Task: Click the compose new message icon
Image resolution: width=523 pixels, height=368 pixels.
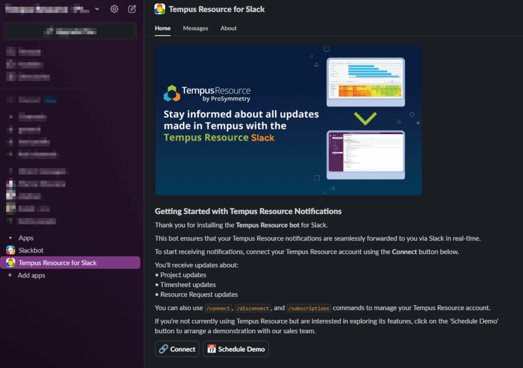Action: click(132, 9)
